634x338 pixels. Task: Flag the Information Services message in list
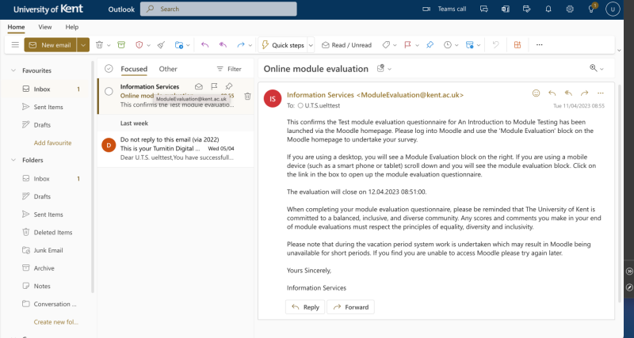pos(214,86)
